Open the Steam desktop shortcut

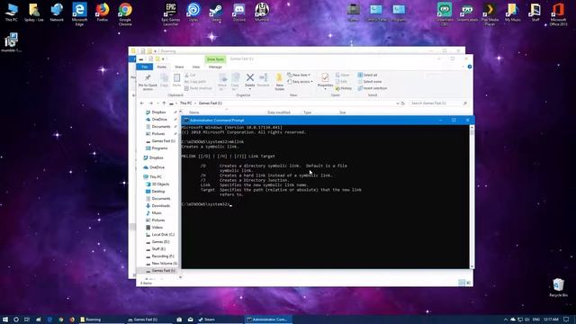pyautogui.click(x=216, y=12)
